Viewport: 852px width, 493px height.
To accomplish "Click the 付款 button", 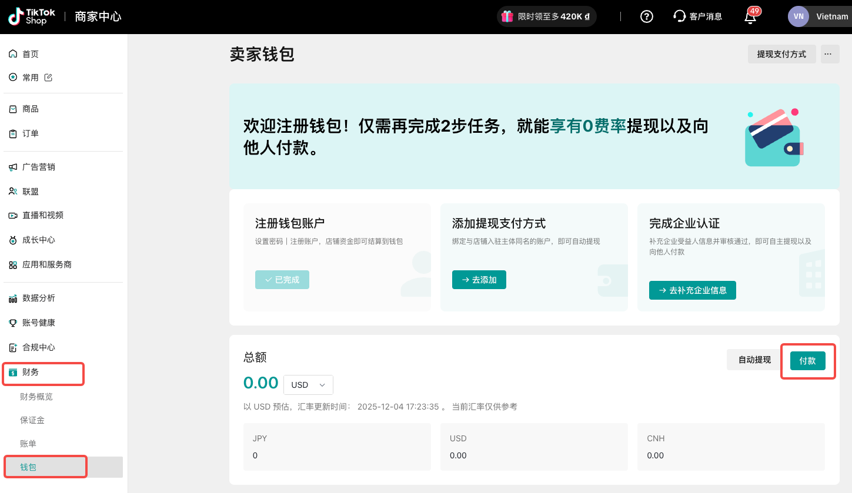I will pyautogui.click(x=807, y=361).
